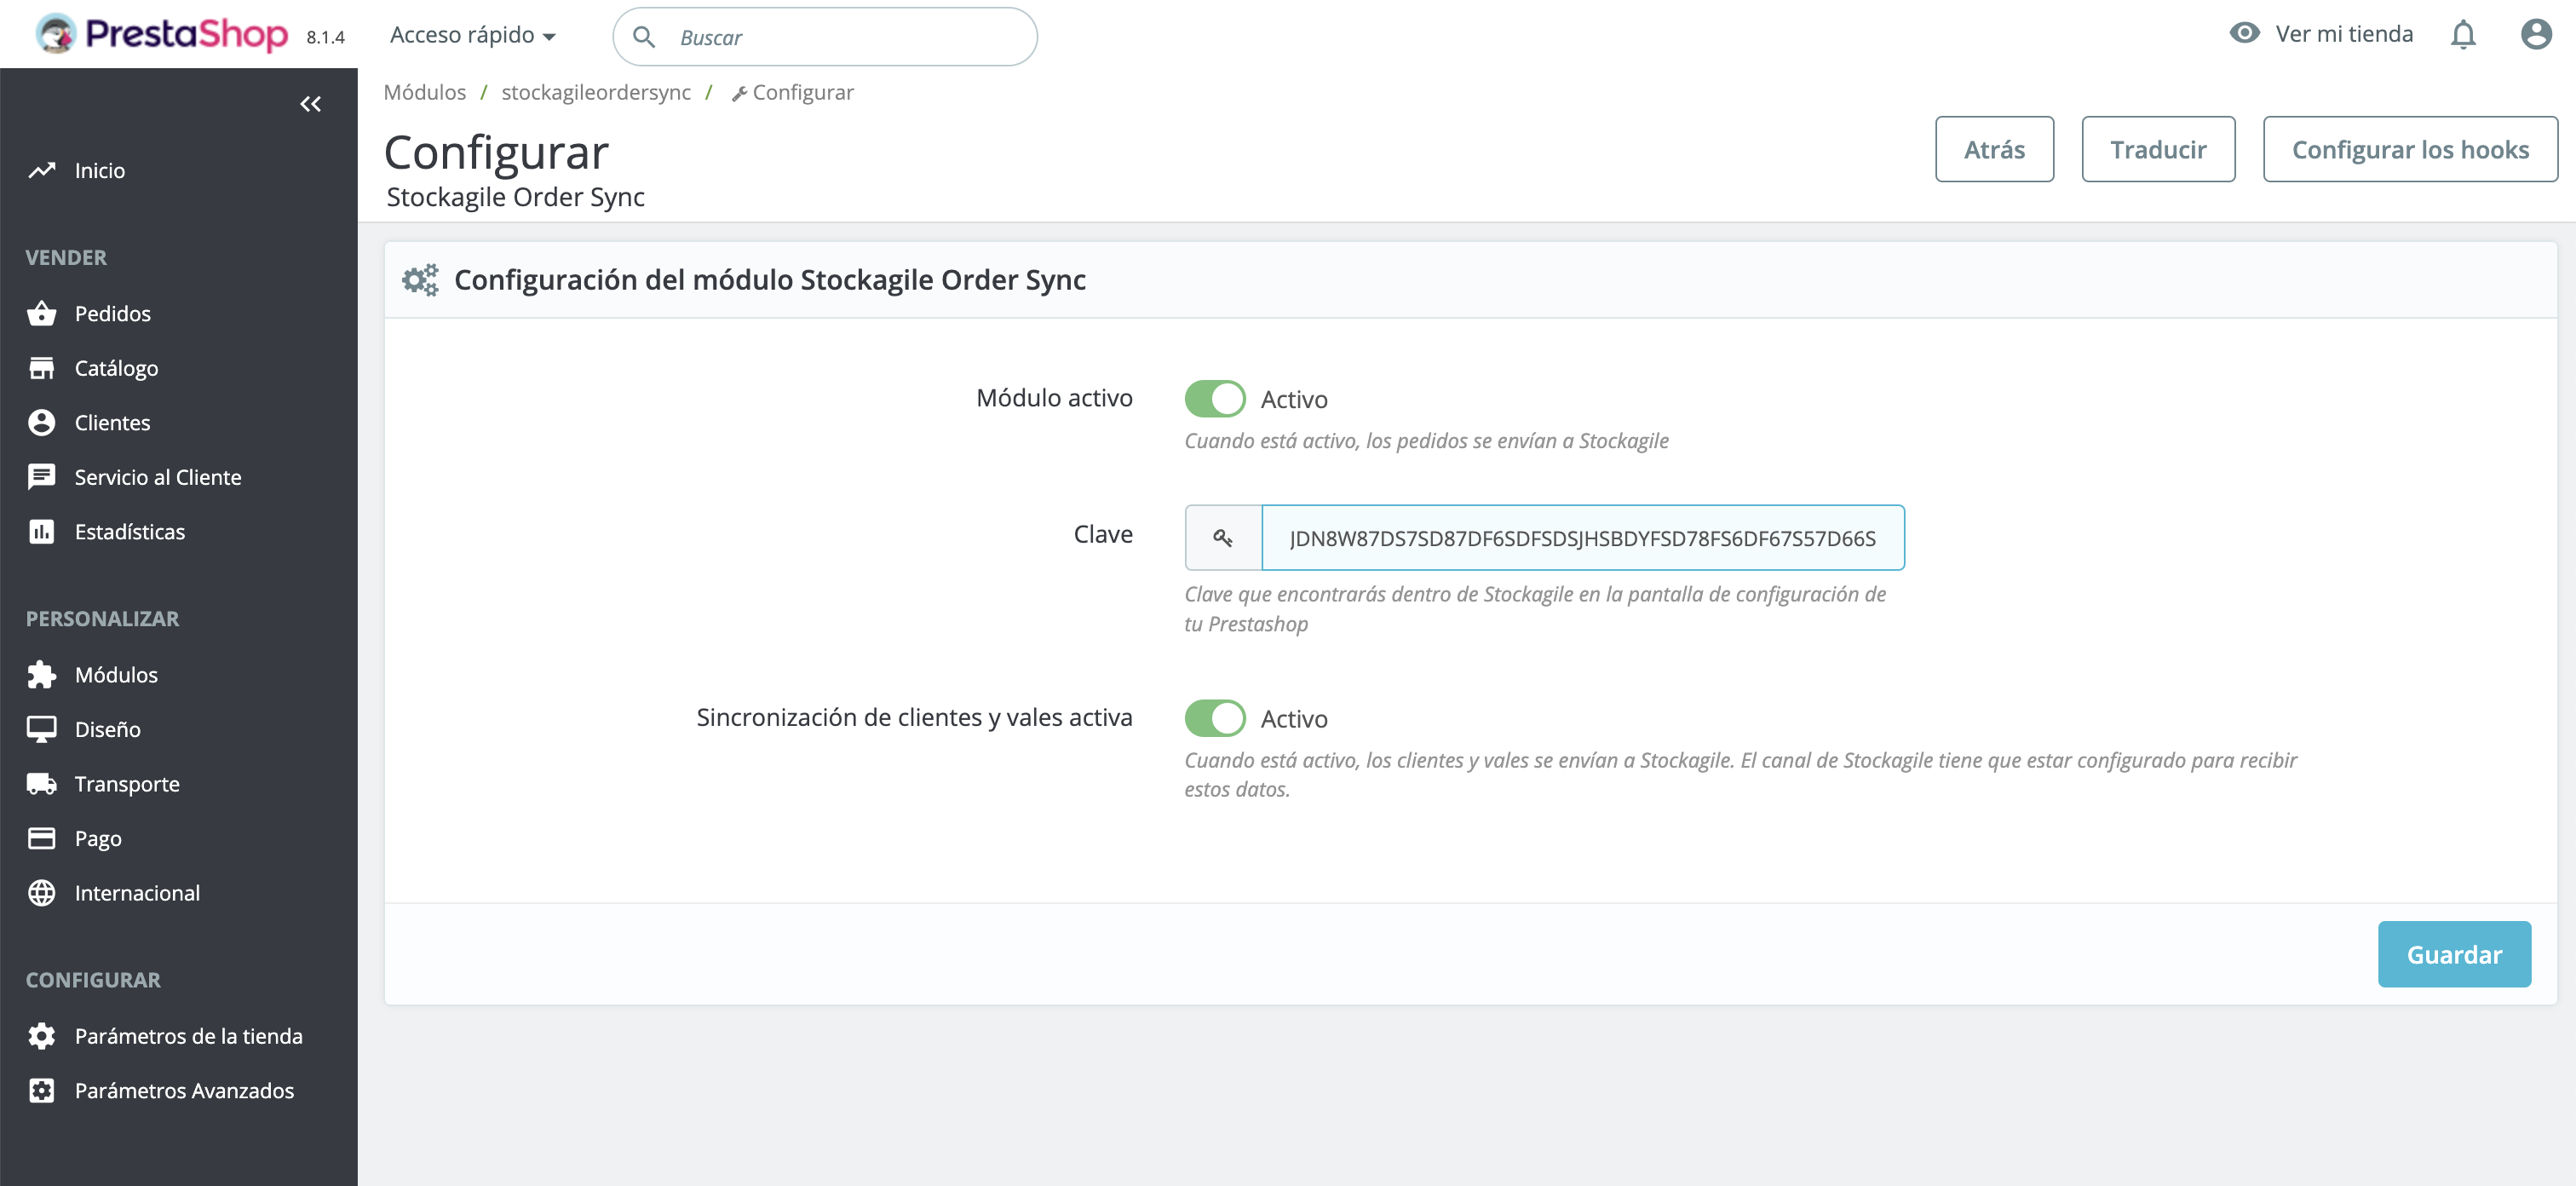
Task: Click the Internacional globe icon
Action: (x=41, y=892)
